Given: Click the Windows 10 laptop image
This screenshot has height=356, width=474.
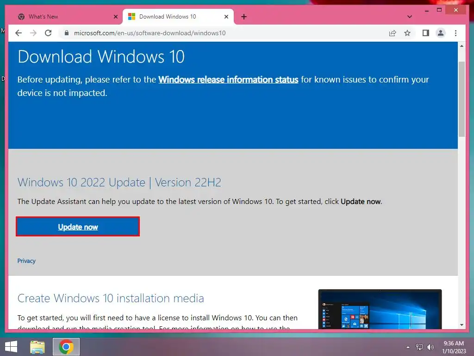Looking at the screenshot, I should pos(380,309).
